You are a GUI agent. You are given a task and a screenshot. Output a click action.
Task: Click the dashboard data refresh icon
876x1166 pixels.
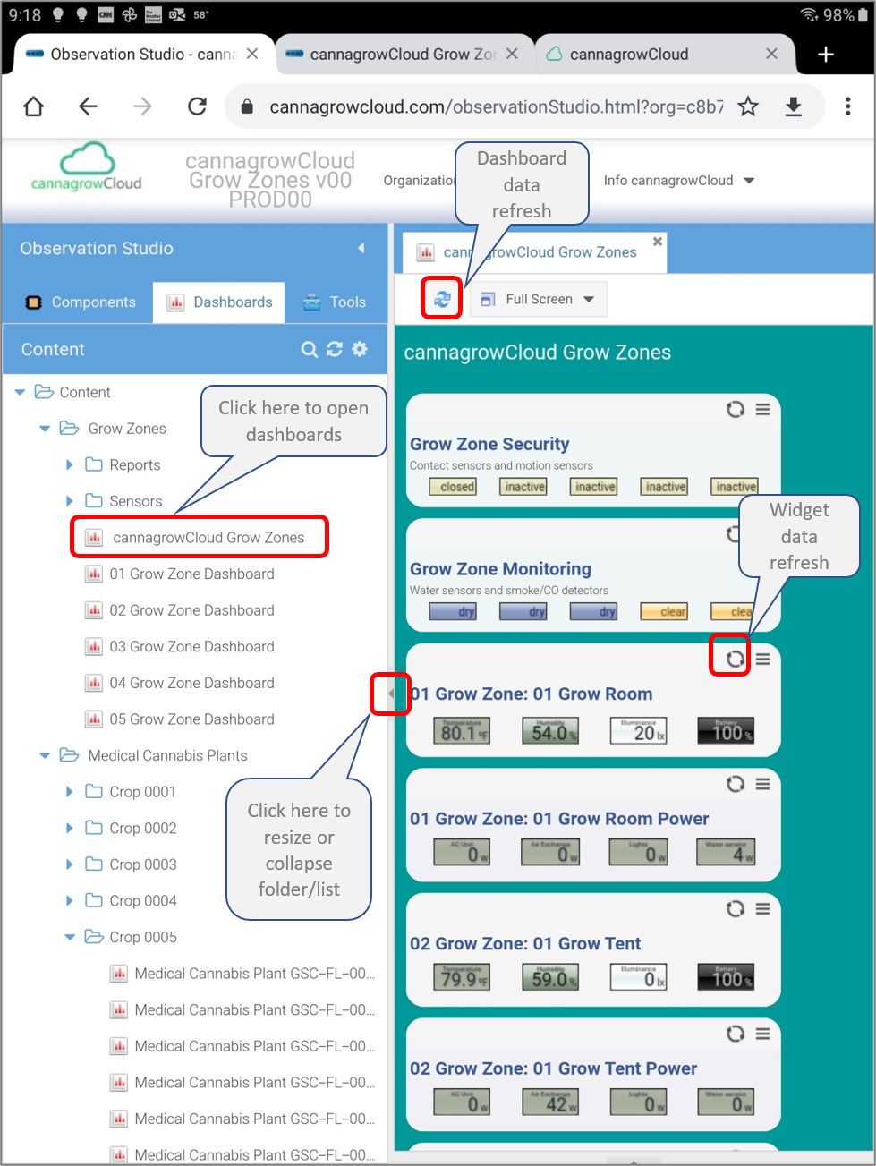pos(442,299)
